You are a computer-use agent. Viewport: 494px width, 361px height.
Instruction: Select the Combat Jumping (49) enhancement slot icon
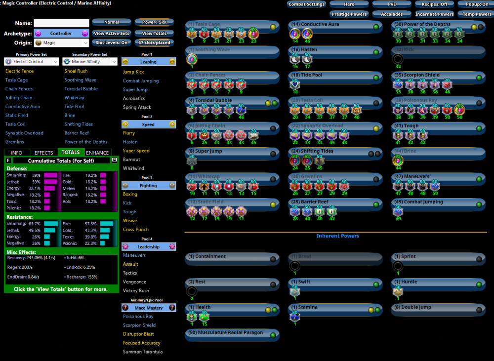point(398,211)
